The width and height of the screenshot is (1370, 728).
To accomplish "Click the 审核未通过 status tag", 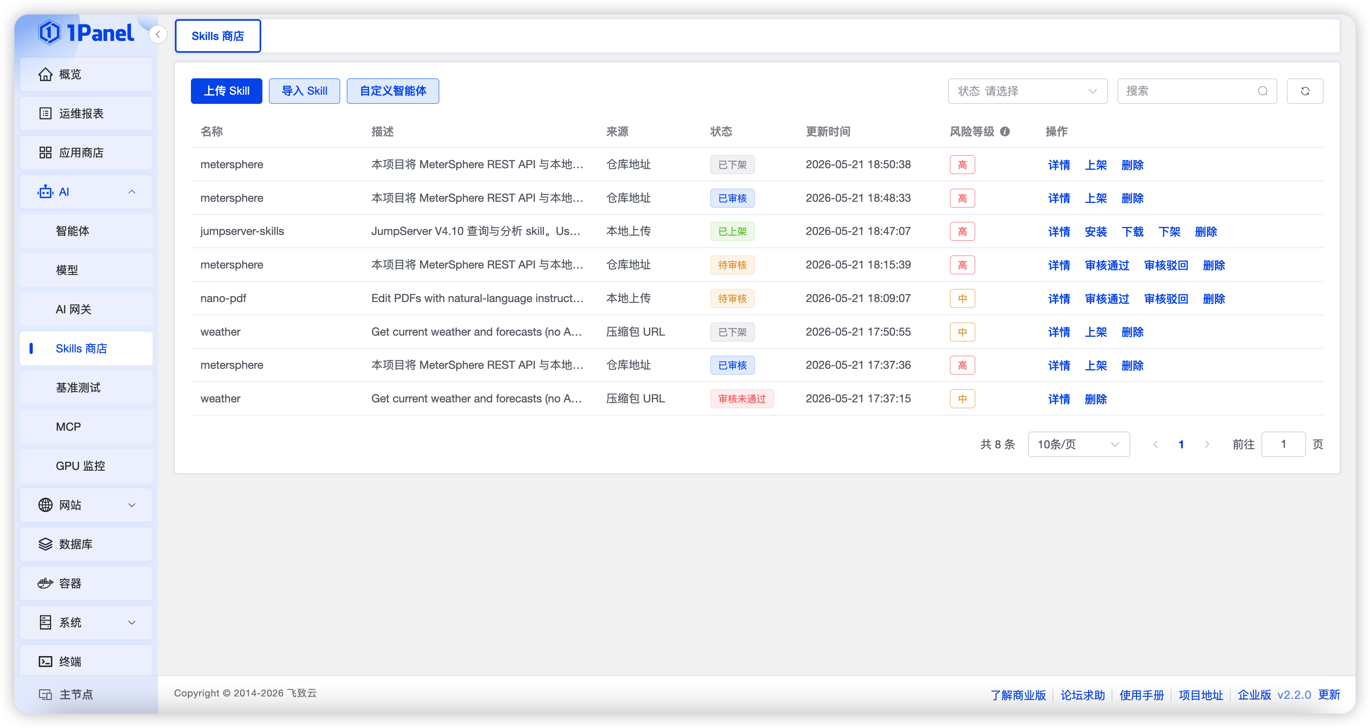I will tap(741, 399).
